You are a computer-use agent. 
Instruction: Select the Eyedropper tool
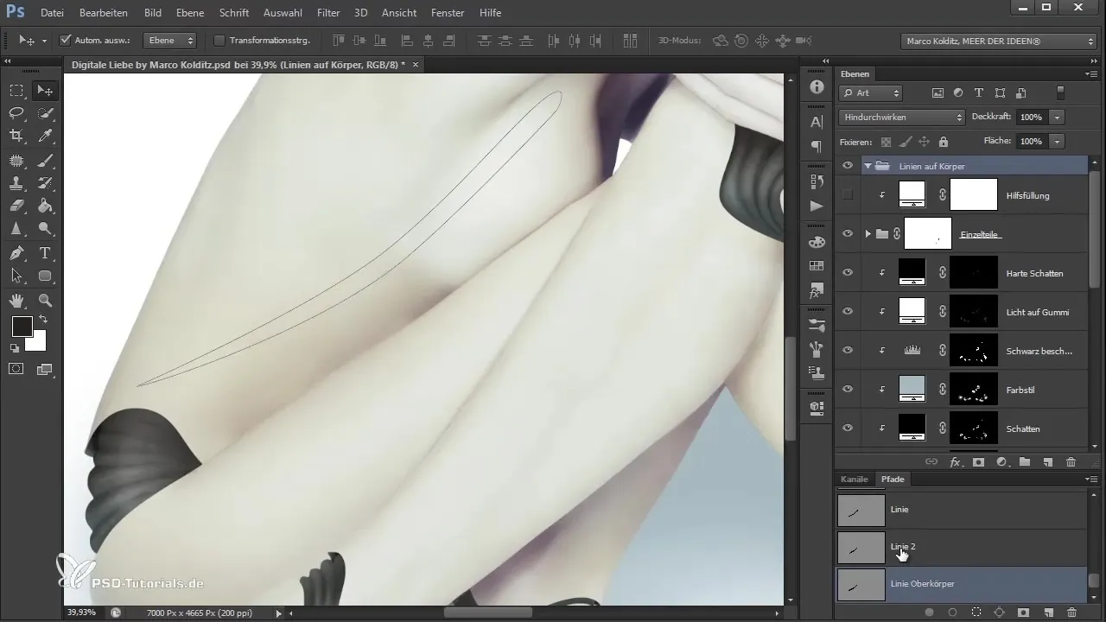[45, 136]
